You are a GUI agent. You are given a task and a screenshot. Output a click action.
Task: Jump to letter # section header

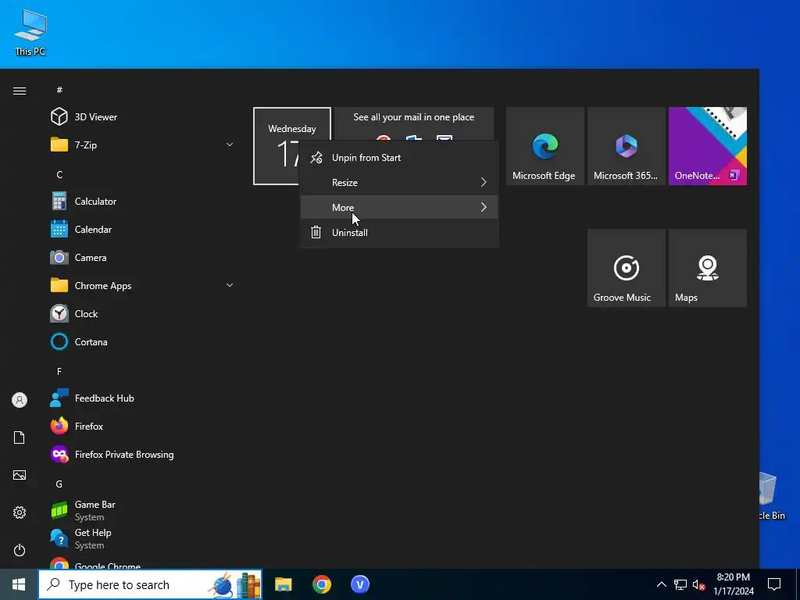[x=59, y=90]
